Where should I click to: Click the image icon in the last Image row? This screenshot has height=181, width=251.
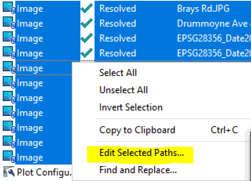pyautogui.click(x=8, y=157)
